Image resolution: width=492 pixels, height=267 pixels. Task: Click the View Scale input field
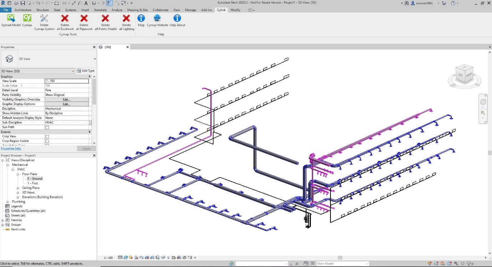pos(67,81)
